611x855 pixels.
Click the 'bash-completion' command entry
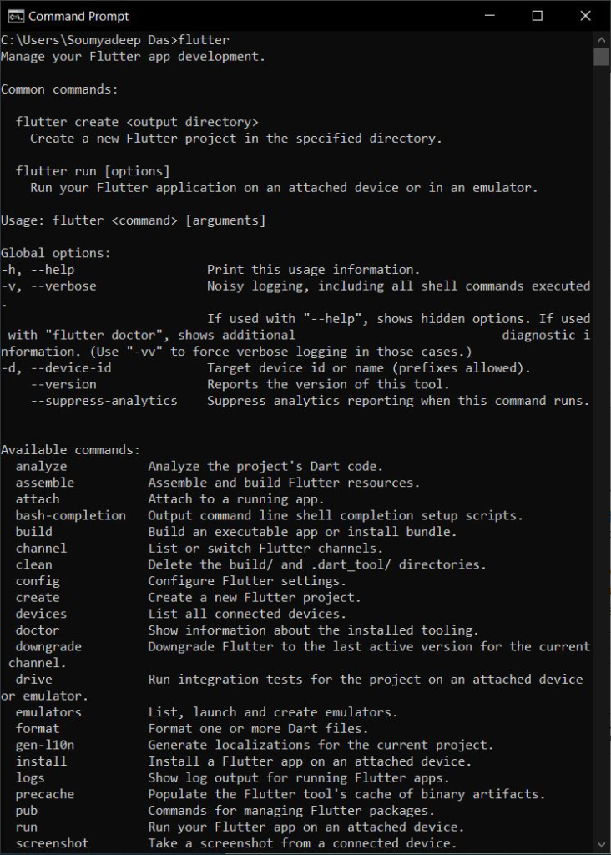[70, 515]
